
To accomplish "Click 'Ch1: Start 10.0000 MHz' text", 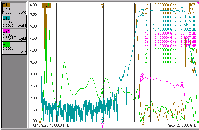I will pos(51,125).
